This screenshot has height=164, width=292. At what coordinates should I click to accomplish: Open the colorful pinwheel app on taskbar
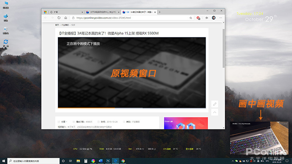[93, 161]
